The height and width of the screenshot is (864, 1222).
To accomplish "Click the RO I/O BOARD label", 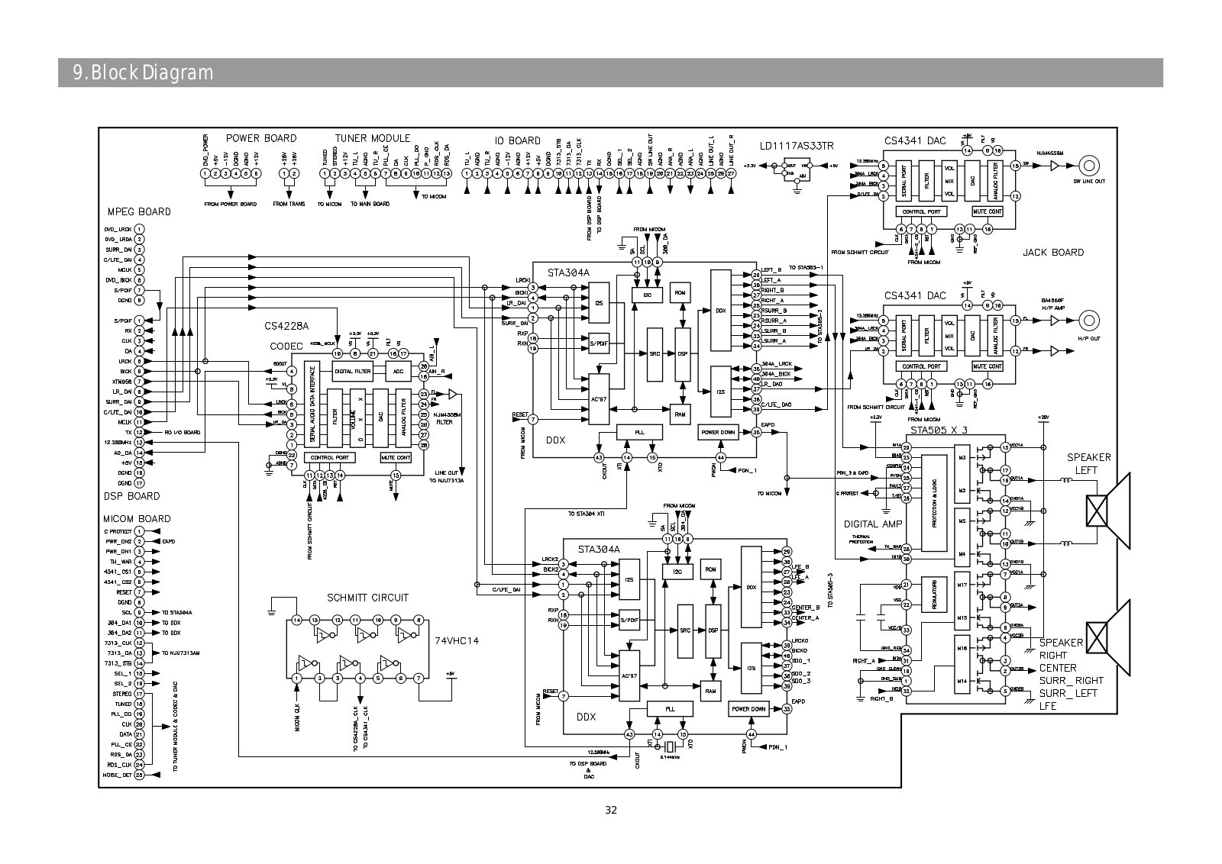I will 183,432.
